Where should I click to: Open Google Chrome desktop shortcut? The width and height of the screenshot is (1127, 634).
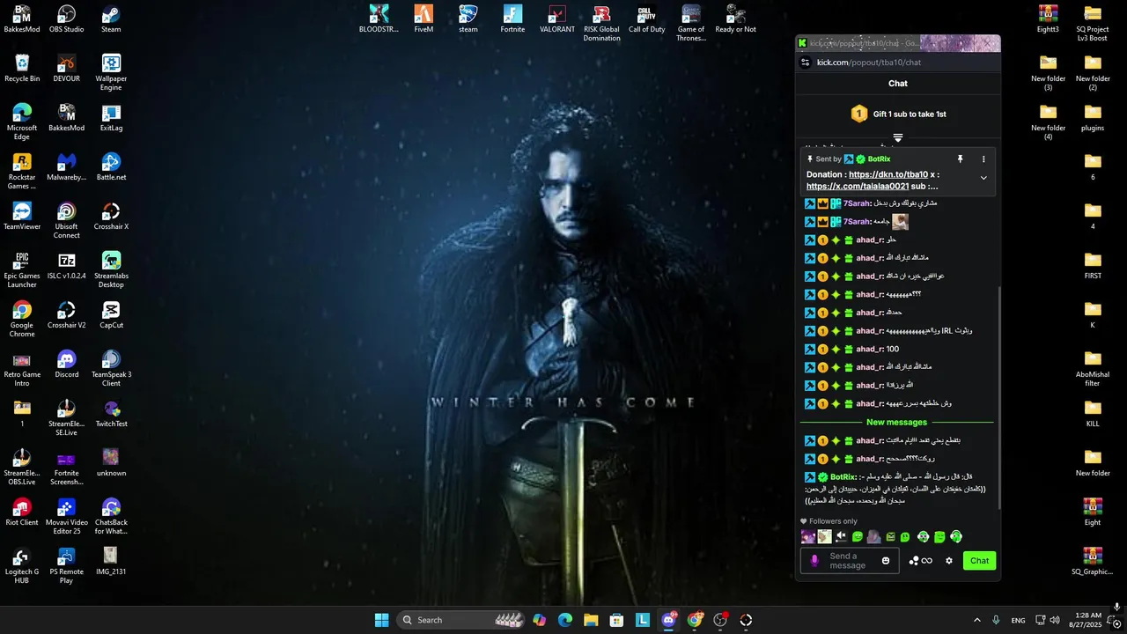[x=22, y=319]
